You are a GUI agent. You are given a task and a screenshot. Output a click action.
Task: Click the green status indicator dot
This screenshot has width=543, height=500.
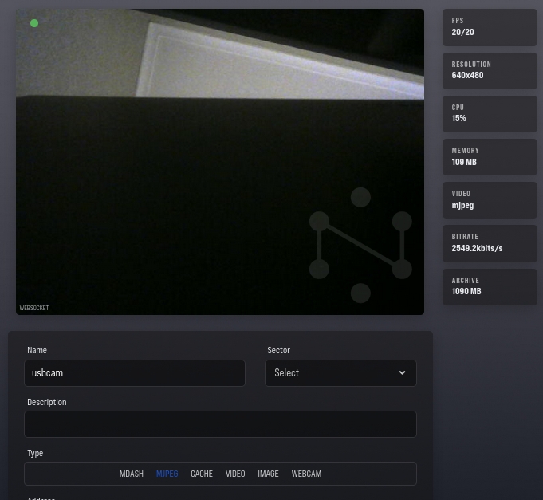34,23
